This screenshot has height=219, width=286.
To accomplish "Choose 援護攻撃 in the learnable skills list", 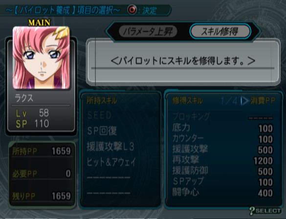I will pyautogui.click(x=223, y=150).
